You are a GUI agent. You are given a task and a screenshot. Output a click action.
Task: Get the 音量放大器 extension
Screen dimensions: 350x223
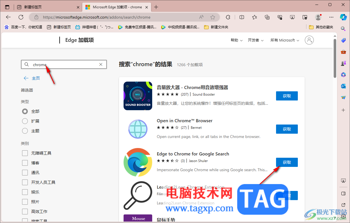(287, 96)
